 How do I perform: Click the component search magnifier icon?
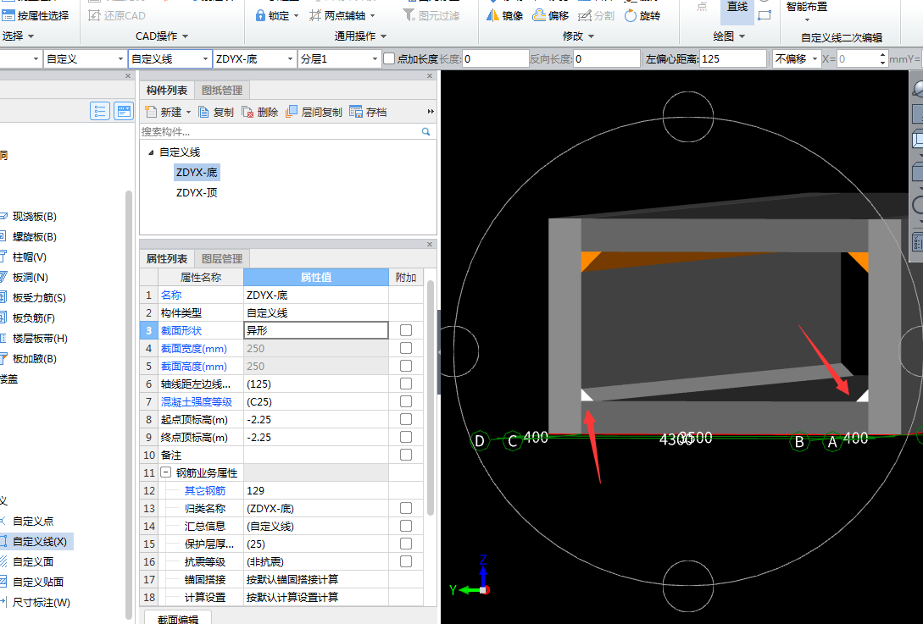425,132
